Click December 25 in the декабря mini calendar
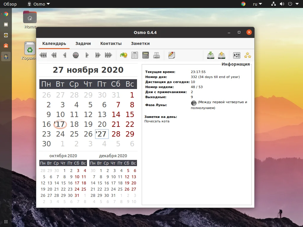The height and width of the screenshot is (227, 303). pos(120,189)
